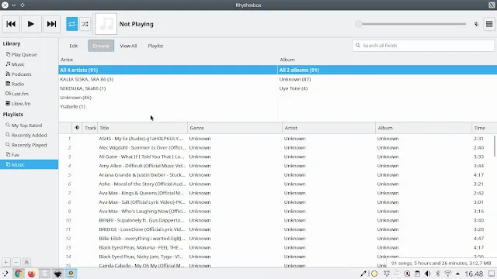Open the volume control icon
The width and height of the screenshot is (497, 279).
click(x=476, y=24)
